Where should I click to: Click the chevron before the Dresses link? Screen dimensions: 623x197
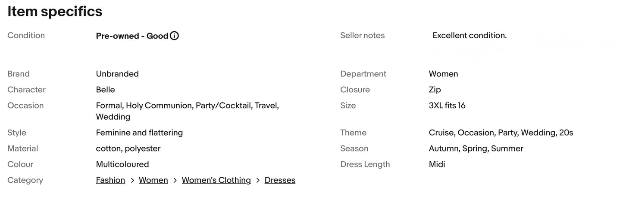(258, 181)
